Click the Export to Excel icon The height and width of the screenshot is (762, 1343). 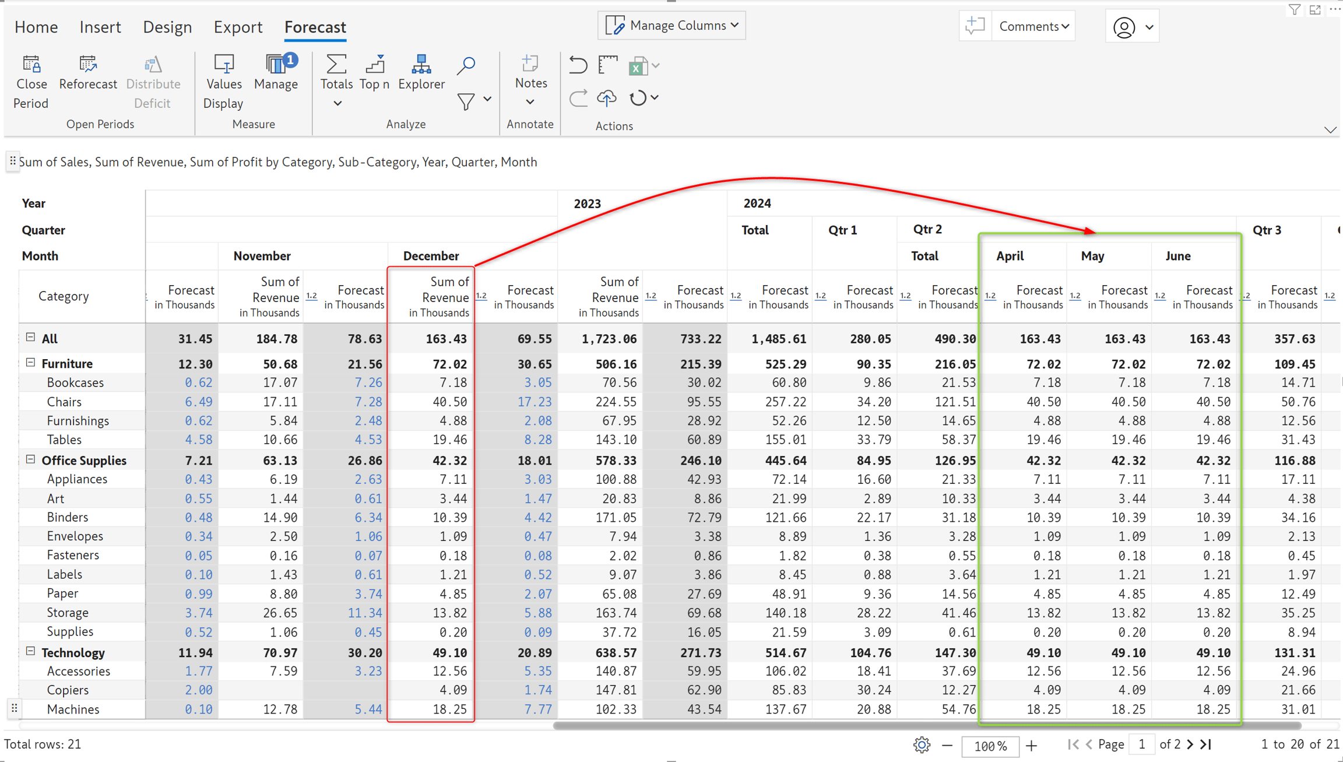pyautogui.click(x=638, y=66)
